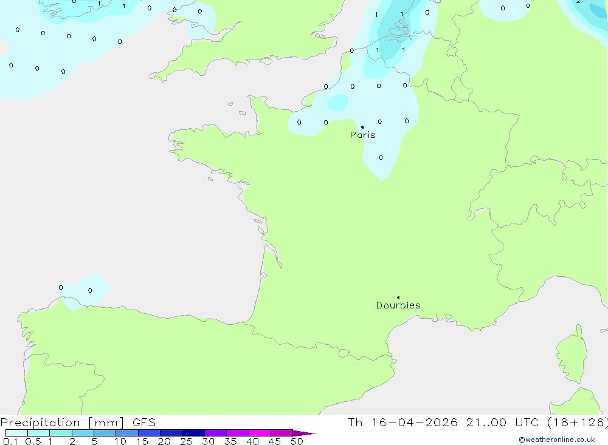Click the Dourbies location label
Viewport: 608px width, 445px height.
tap(398, 305)
